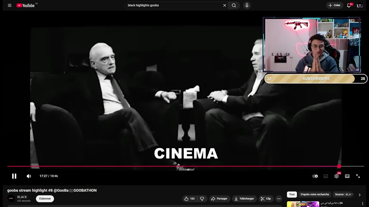Toggle subtitles captions button
This screenshot has width=369, height=207.
326,176
